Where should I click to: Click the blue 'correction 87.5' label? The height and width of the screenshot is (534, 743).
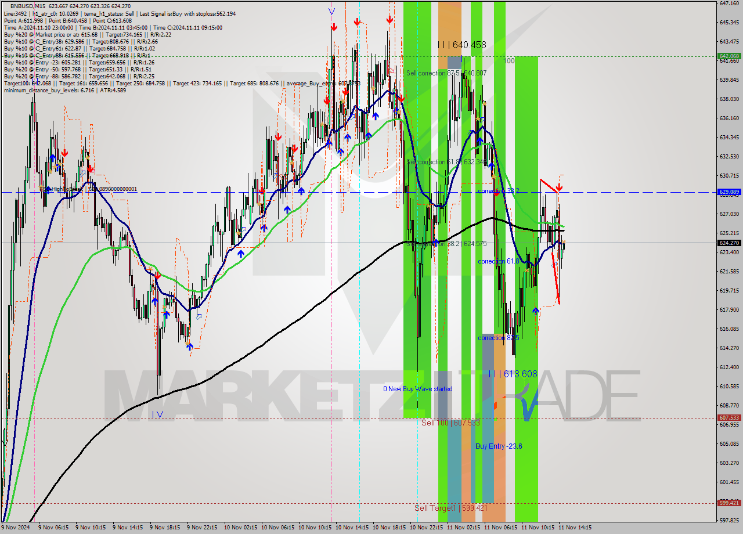tap(498, 338)
